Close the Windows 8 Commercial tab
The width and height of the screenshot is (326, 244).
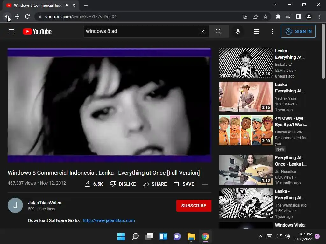pos(74,5)
